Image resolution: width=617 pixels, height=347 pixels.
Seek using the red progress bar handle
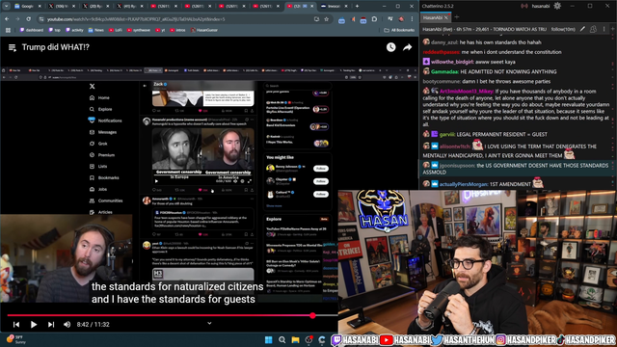(312, 315)
